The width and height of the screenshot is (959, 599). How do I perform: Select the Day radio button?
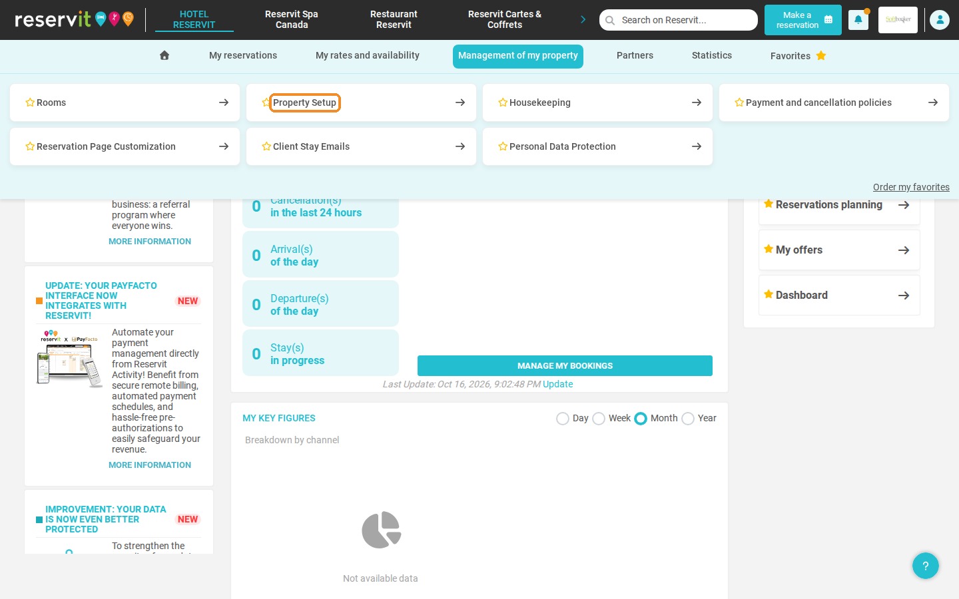click(x=563, y=419)
